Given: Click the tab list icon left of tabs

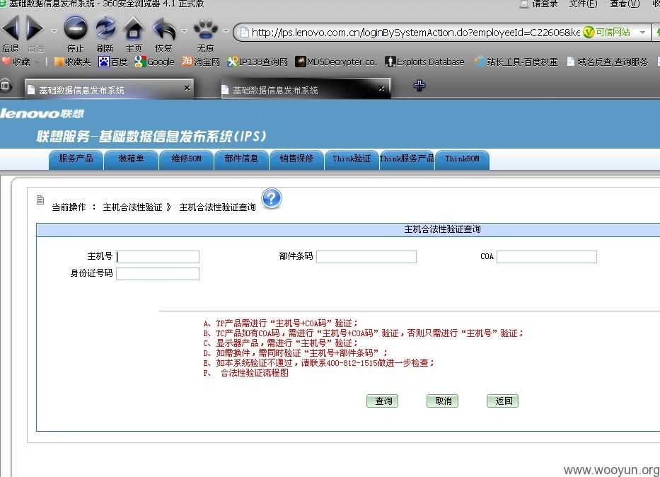Looking at the screenshot, I should [5, 86].
